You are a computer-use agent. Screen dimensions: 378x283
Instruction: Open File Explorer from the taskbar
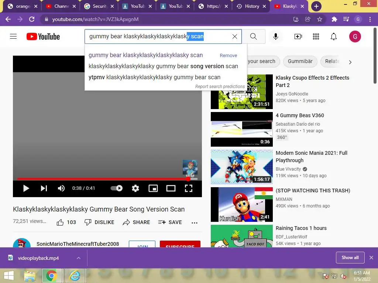(30, 276)
